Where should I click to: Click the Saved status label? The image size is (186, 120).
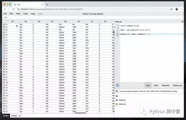point(40,14)
